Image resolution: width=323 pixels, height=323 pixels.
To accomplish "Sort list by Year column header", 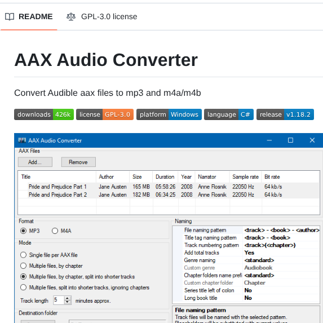I will pos(187,177).
